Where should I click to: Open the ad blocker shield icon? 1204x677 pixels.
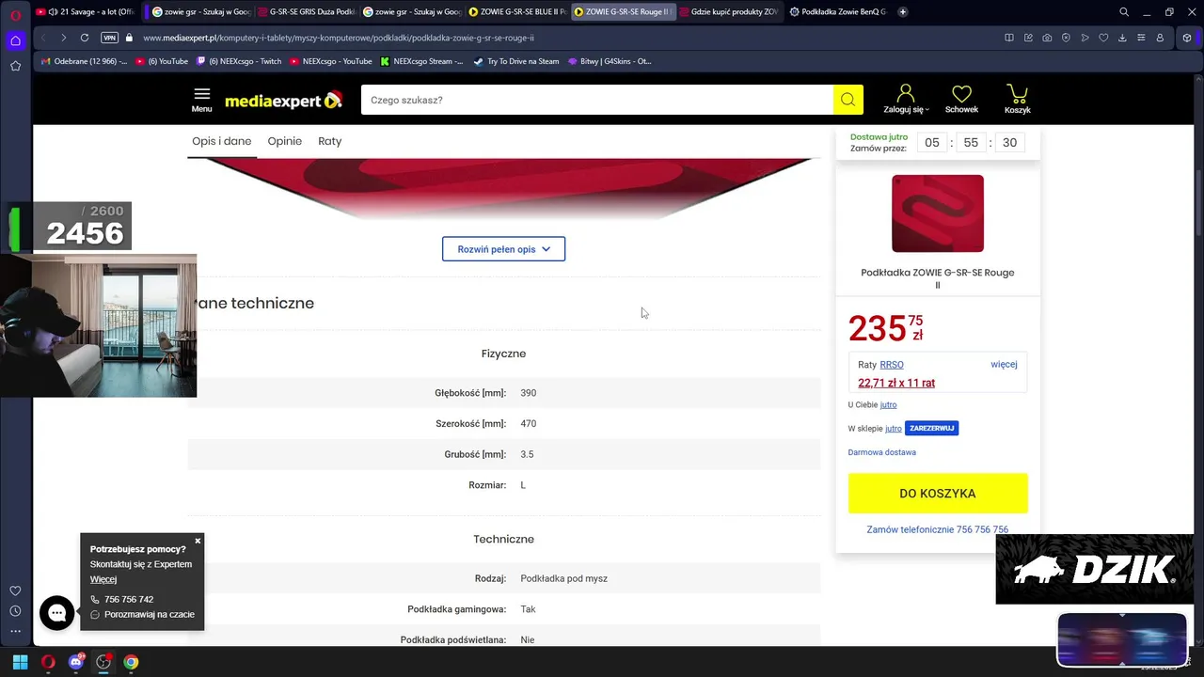click(1066, 38)
